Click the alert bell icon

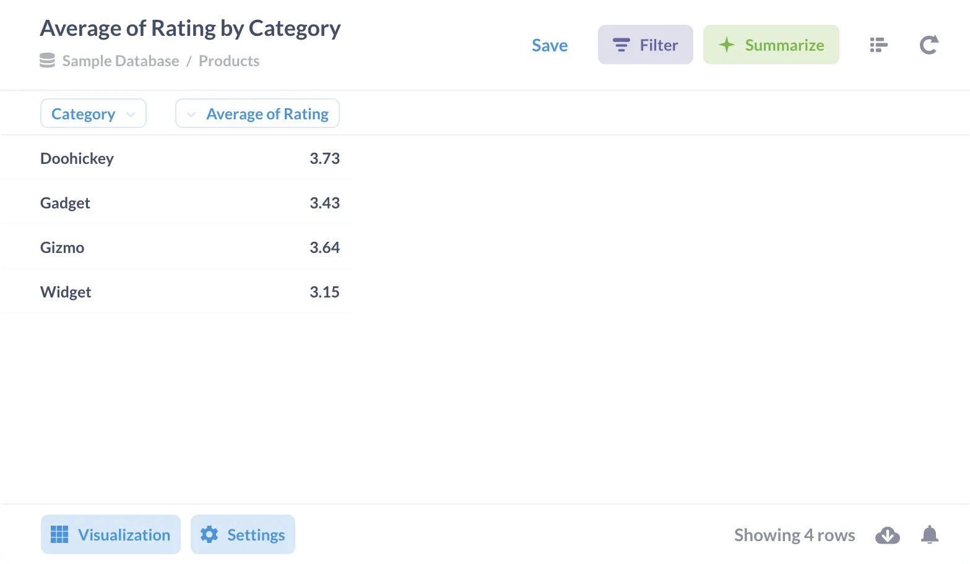click(929, 534)
